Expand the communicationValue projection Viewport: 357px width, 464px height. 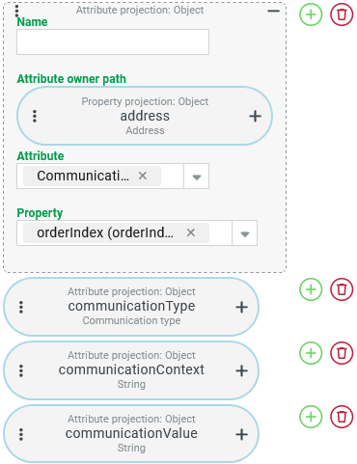(x=241, y=434)
